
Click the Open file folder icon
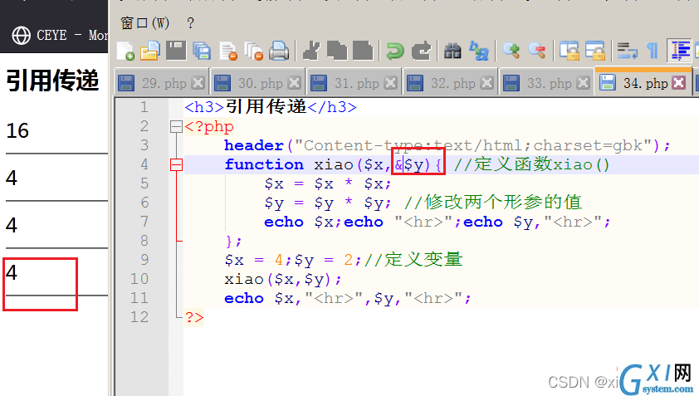[x=150, y=51]
